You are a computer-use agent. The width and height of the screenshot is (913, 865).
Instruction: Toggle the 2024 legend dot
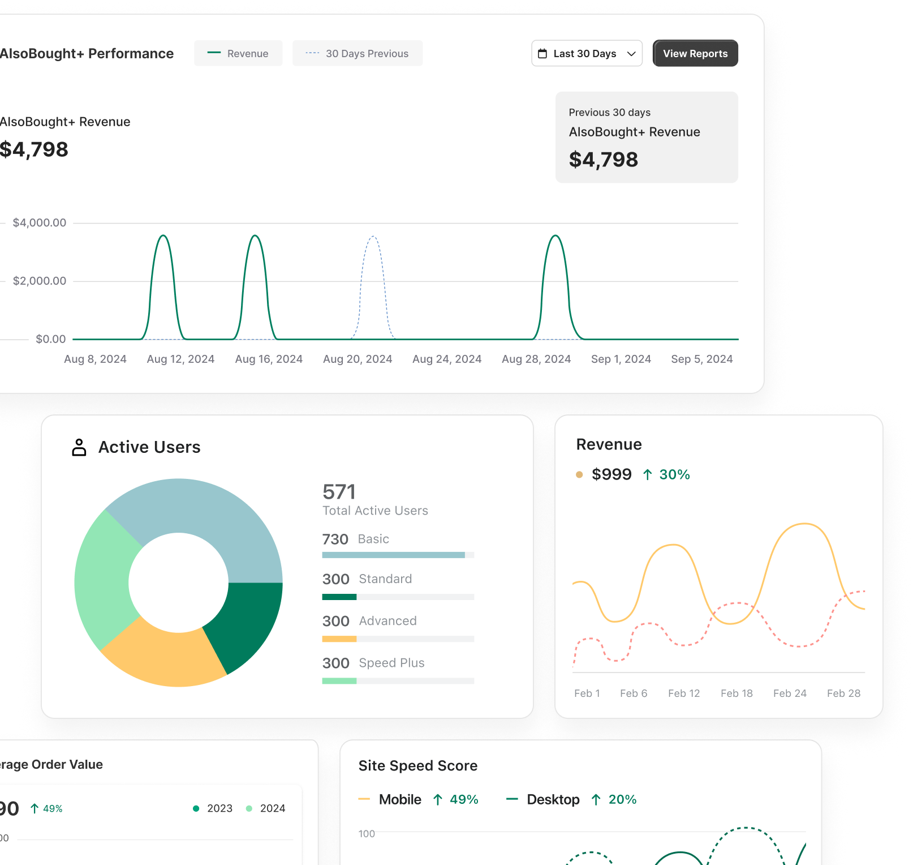pos(249,808)
